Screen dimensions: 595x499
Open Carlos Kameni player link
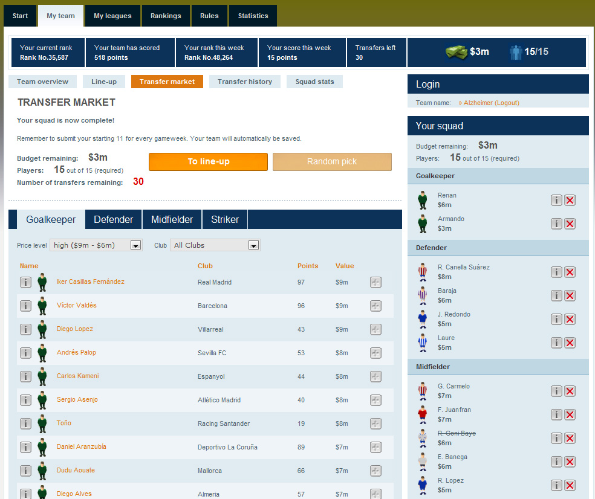click(78, 376)
